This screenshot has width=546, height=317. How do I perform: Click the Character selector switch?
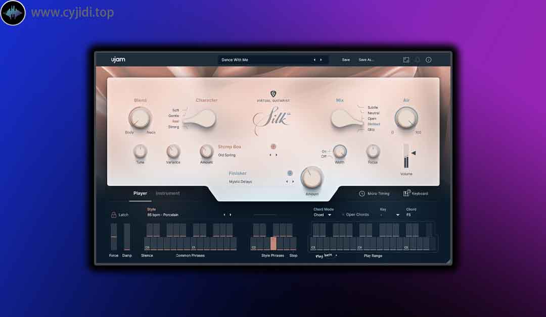200,119
